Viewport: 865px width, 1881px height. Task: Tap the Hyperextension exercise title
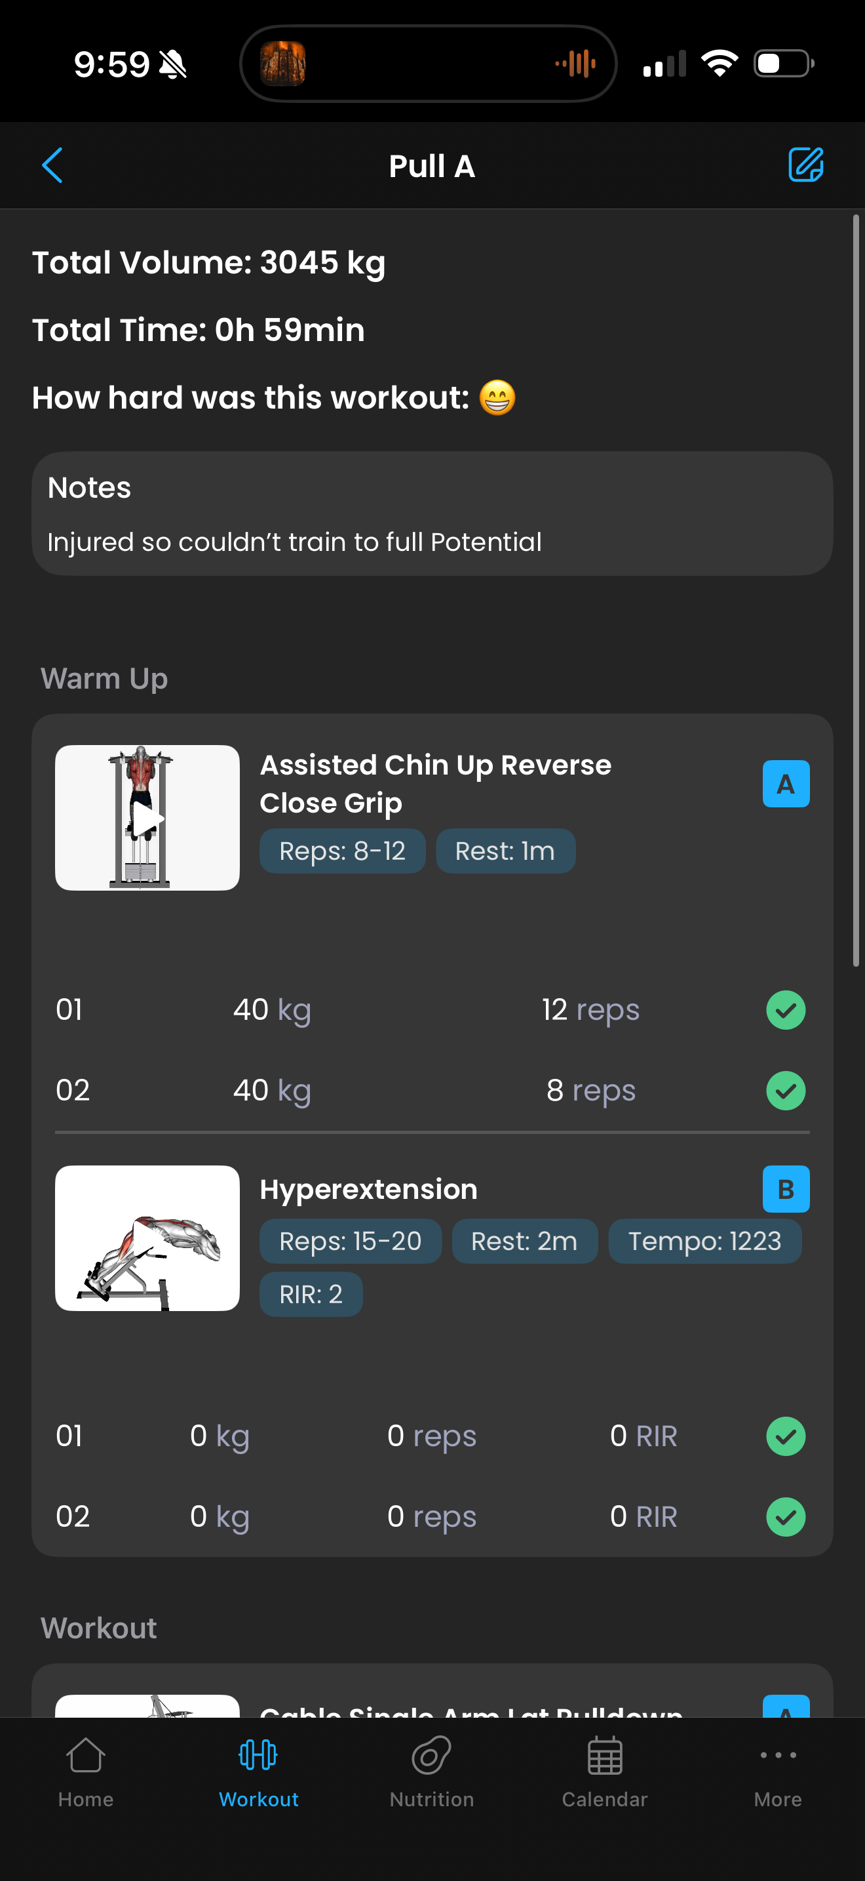click(x=368, y=1190)
